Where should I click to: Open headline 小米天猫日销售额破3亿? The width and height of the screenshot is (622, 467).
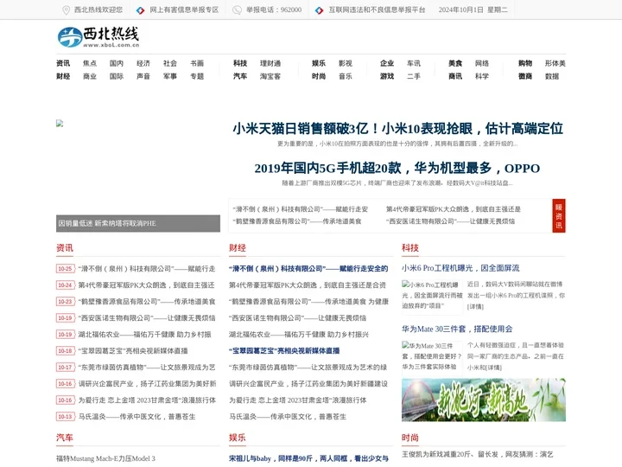click(x=397, y=129)
